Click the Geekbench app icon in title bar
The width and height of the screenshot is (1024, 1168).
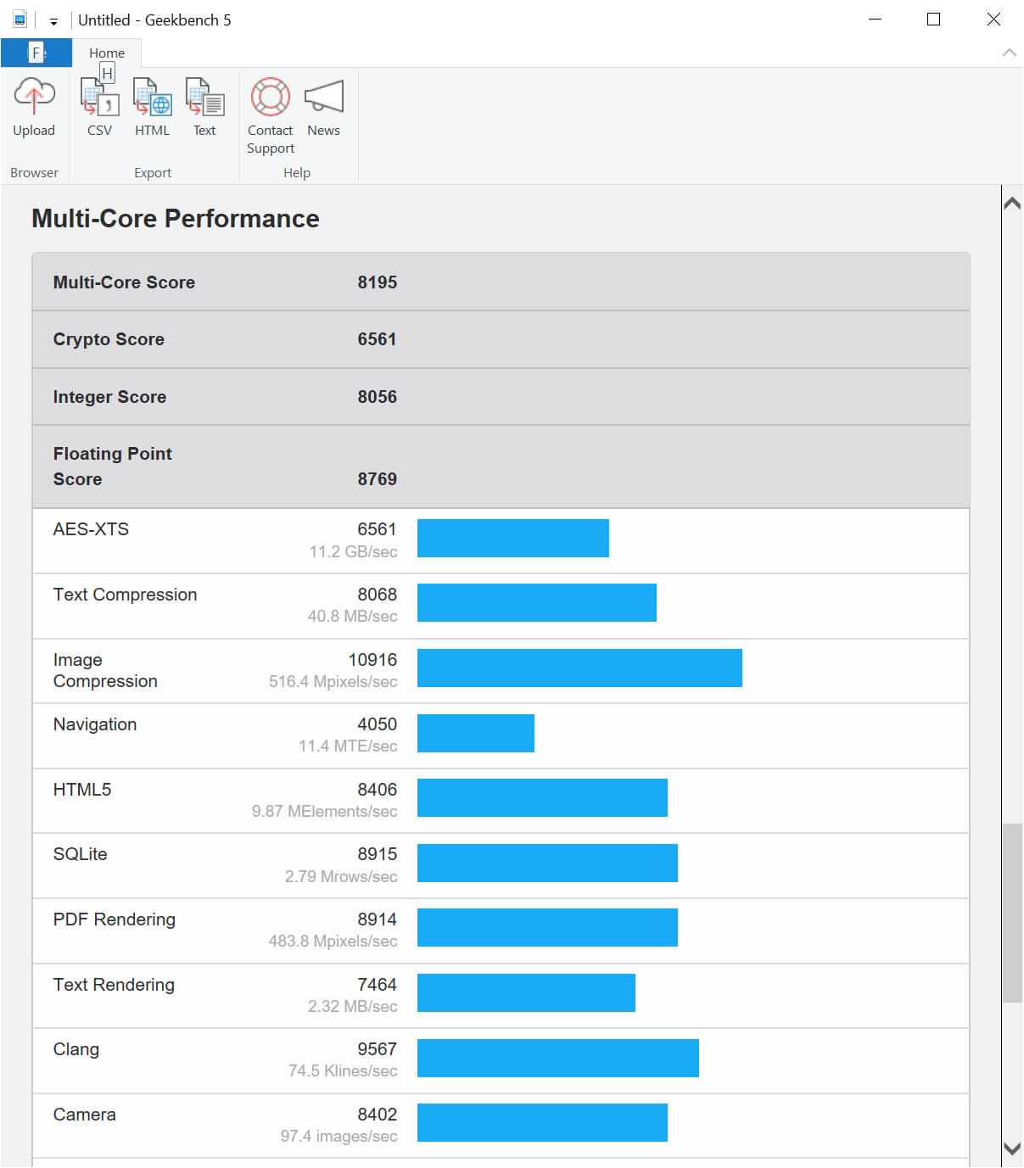click(x=20, y=20)
